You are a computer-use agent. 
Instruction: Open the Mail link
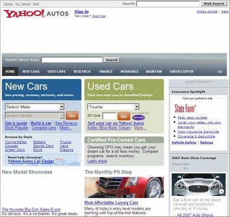click(36, 4)
